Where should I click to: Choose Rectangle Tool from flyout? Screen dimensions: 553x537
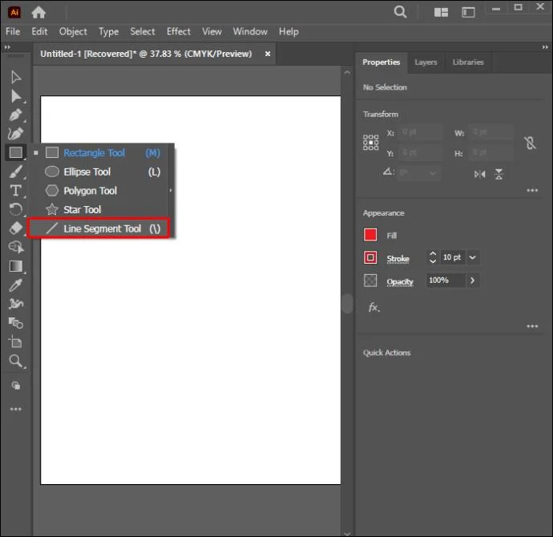[99, 152]
